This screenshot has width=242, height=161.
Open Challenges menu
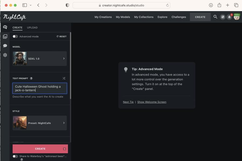(x=179, y=17)
